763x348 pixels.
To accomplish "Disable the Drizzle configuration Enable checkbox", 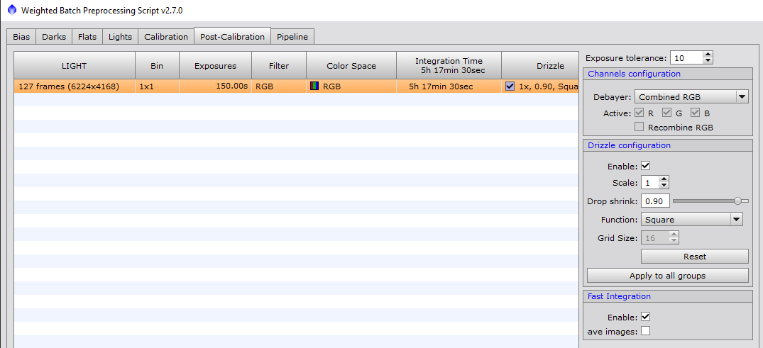I will tap(645, 167).
